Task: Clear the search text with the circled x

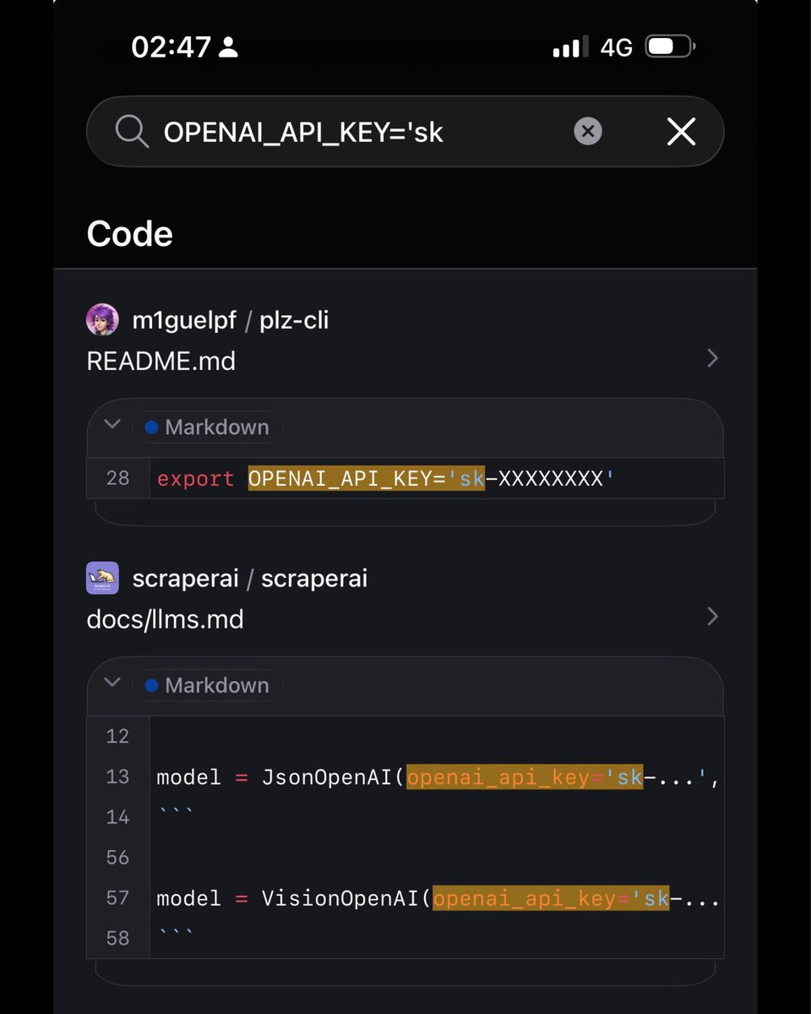Action: [x=588, y=131]
